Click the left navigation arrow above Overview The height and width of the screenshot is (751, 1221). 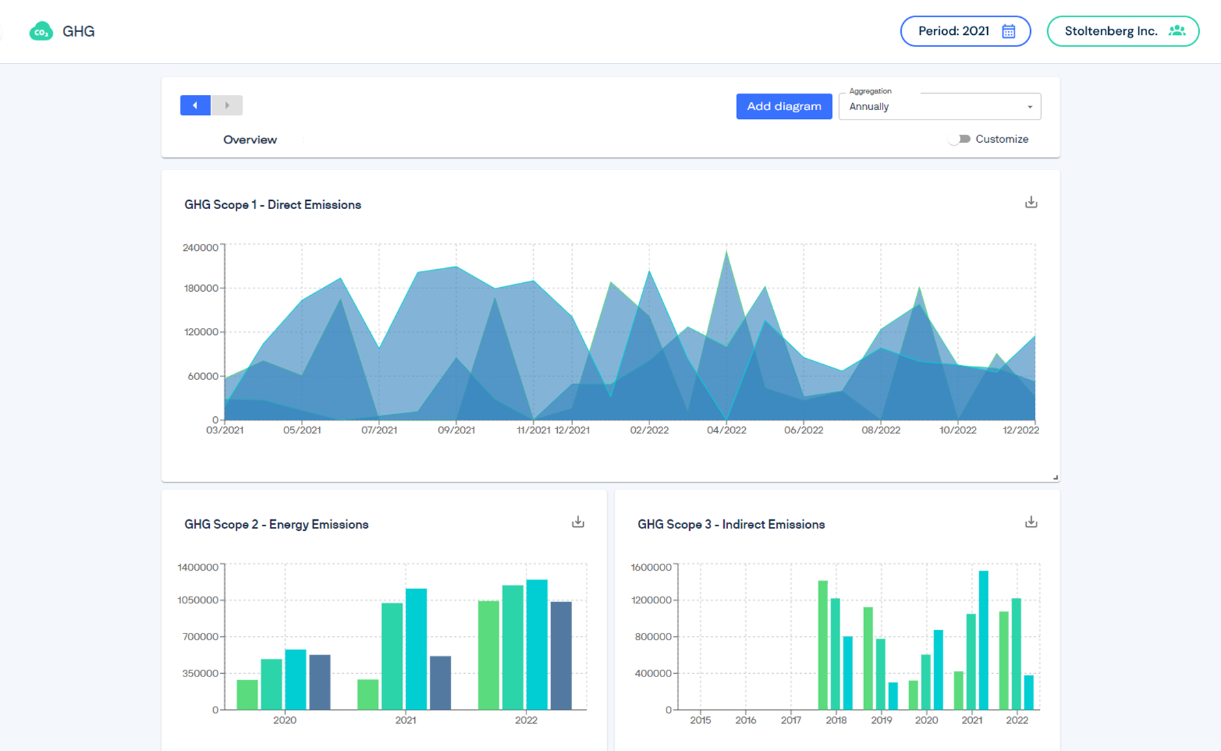click(195, 105)
